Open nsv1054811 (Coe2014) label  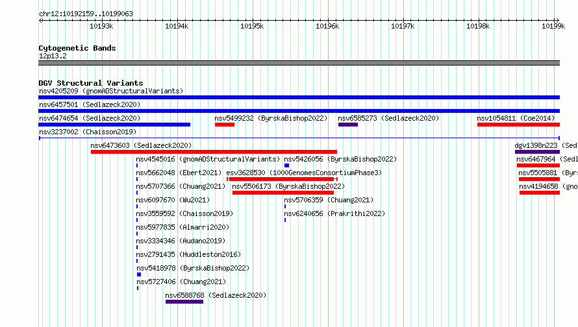[516, 118]
